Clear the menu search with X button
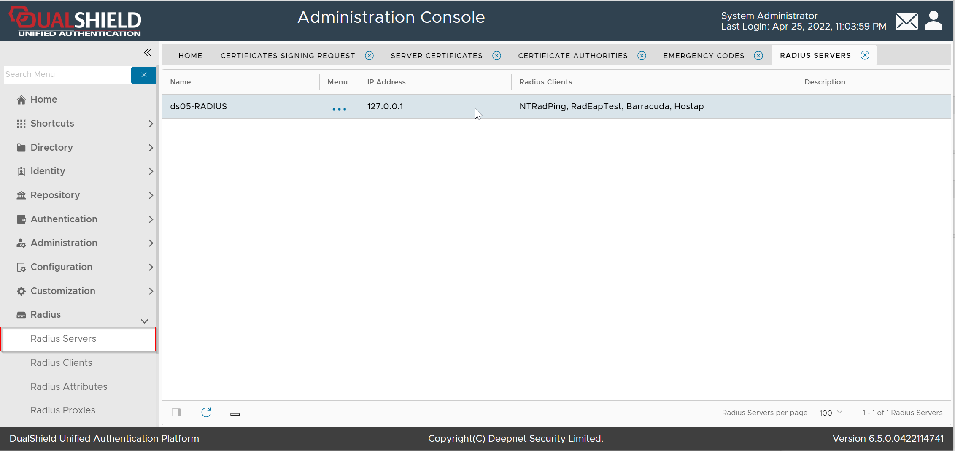Screen dimensions: 955x451 tap(144, 75)
